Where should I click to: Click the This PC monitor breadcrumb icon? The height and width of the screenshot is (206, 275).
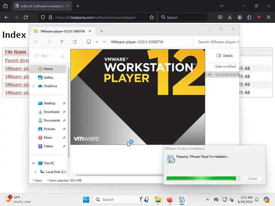(89, 42)
